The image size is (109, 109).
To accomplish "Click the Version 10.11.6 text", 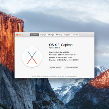I will (55, 48).
